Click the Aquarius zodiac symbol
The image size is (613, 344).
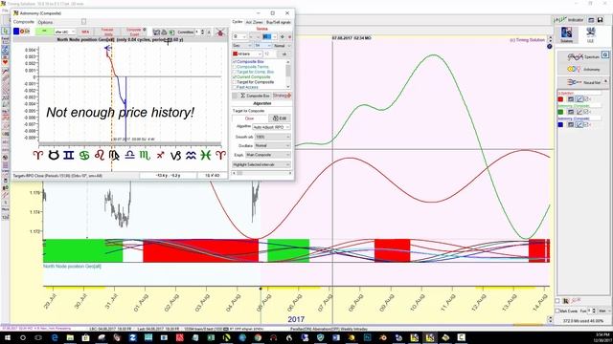(191, 155)
